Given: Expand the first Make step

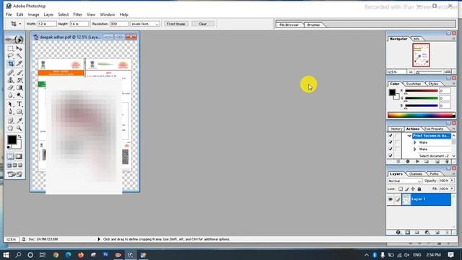Looking at the screenshot, I should [415, 142].
